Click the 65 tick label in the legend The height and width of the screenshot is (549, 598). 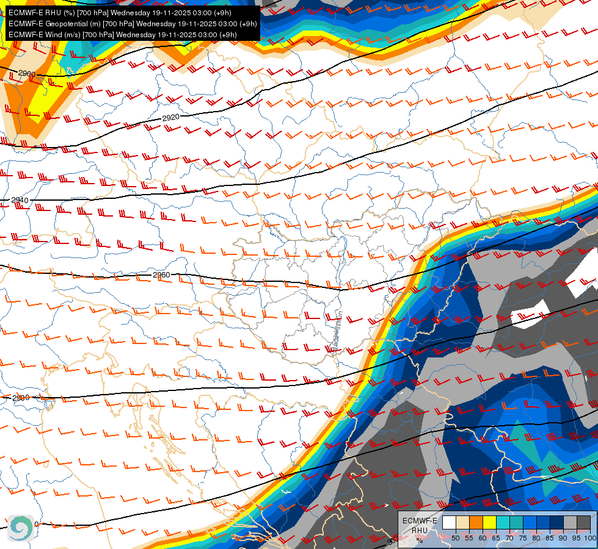pyautogui.click(x=496, y=538)
